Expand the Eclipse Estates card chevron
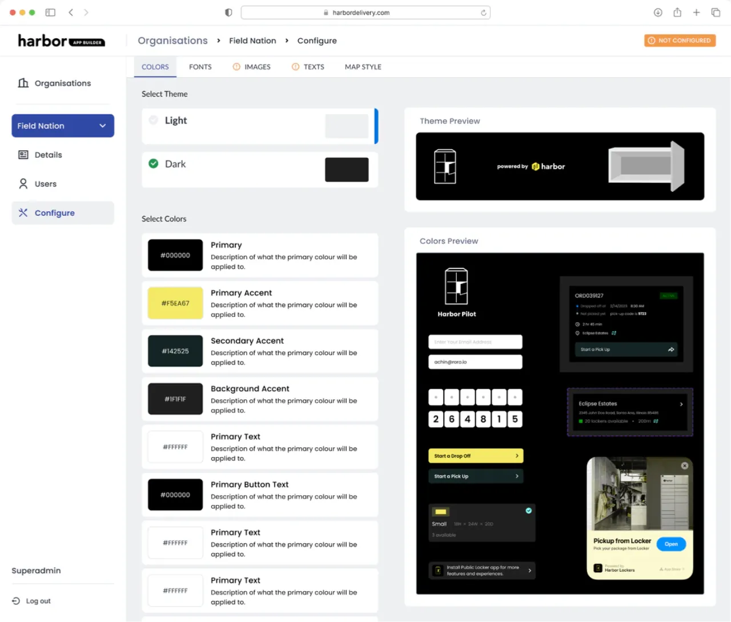Image resolution: width=731 pixels, height=622 pixels. click(681, 404)
